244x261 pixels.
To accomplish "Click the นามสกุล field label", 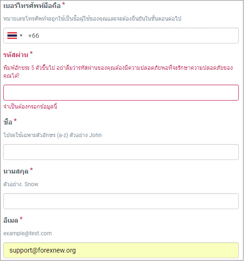I will [x=16, y=171].
